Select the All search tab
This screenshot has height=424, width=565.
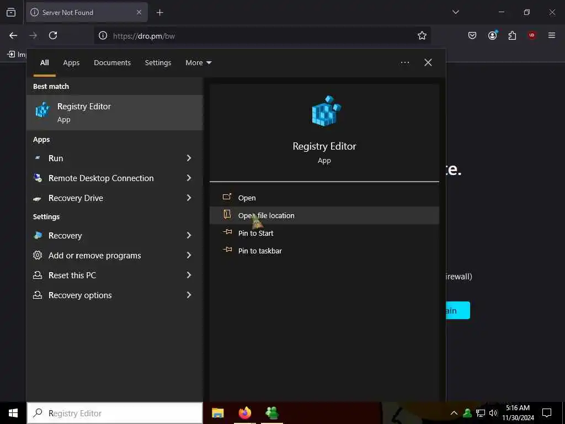(44, 63)
